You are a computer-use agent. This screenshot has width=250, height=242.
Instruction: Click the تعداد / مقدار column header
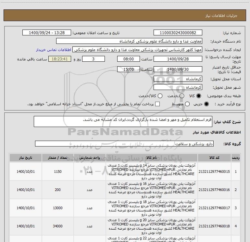[58, 158]
